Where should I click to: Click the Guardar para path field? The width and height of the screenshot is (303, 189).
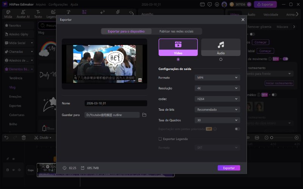click(x=112, y=115)
